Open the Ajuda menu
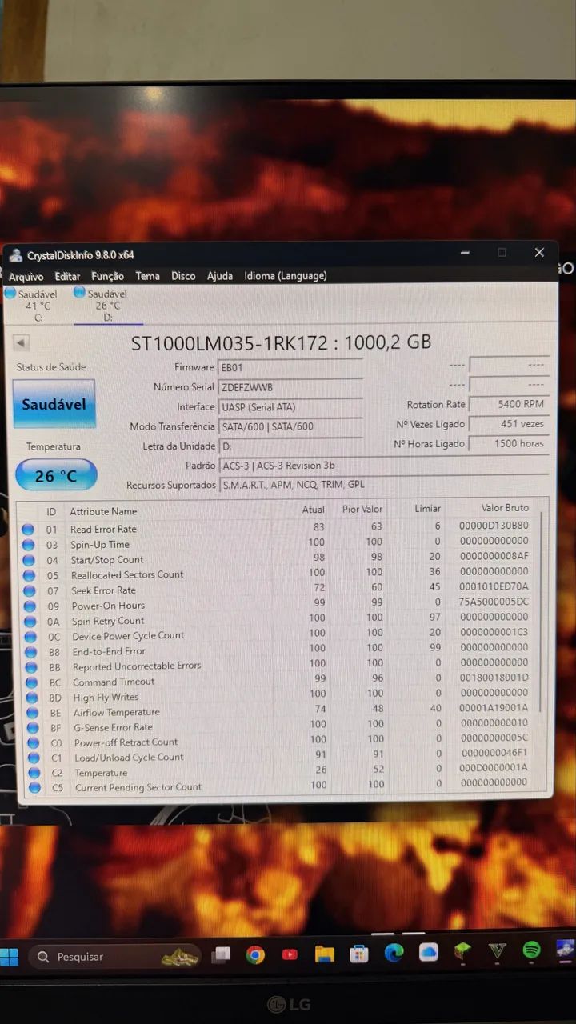This screenshot has height=1024, width=576. pos(220,276)
